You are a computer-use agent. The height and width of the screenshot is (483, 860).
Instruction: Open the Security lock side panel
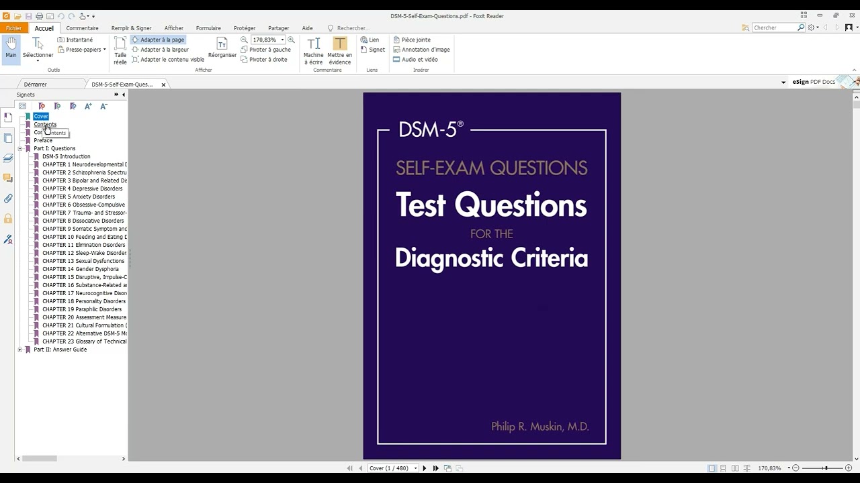[8, 219]
